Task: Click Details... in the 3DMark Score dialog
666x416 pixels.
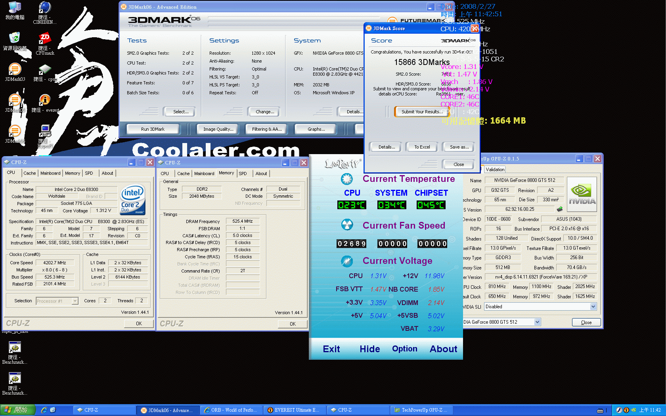Action: click(387, 147)
